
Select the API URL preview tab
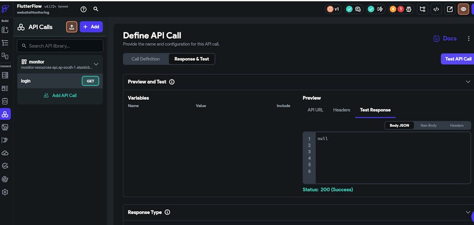[x=315, y=110]
